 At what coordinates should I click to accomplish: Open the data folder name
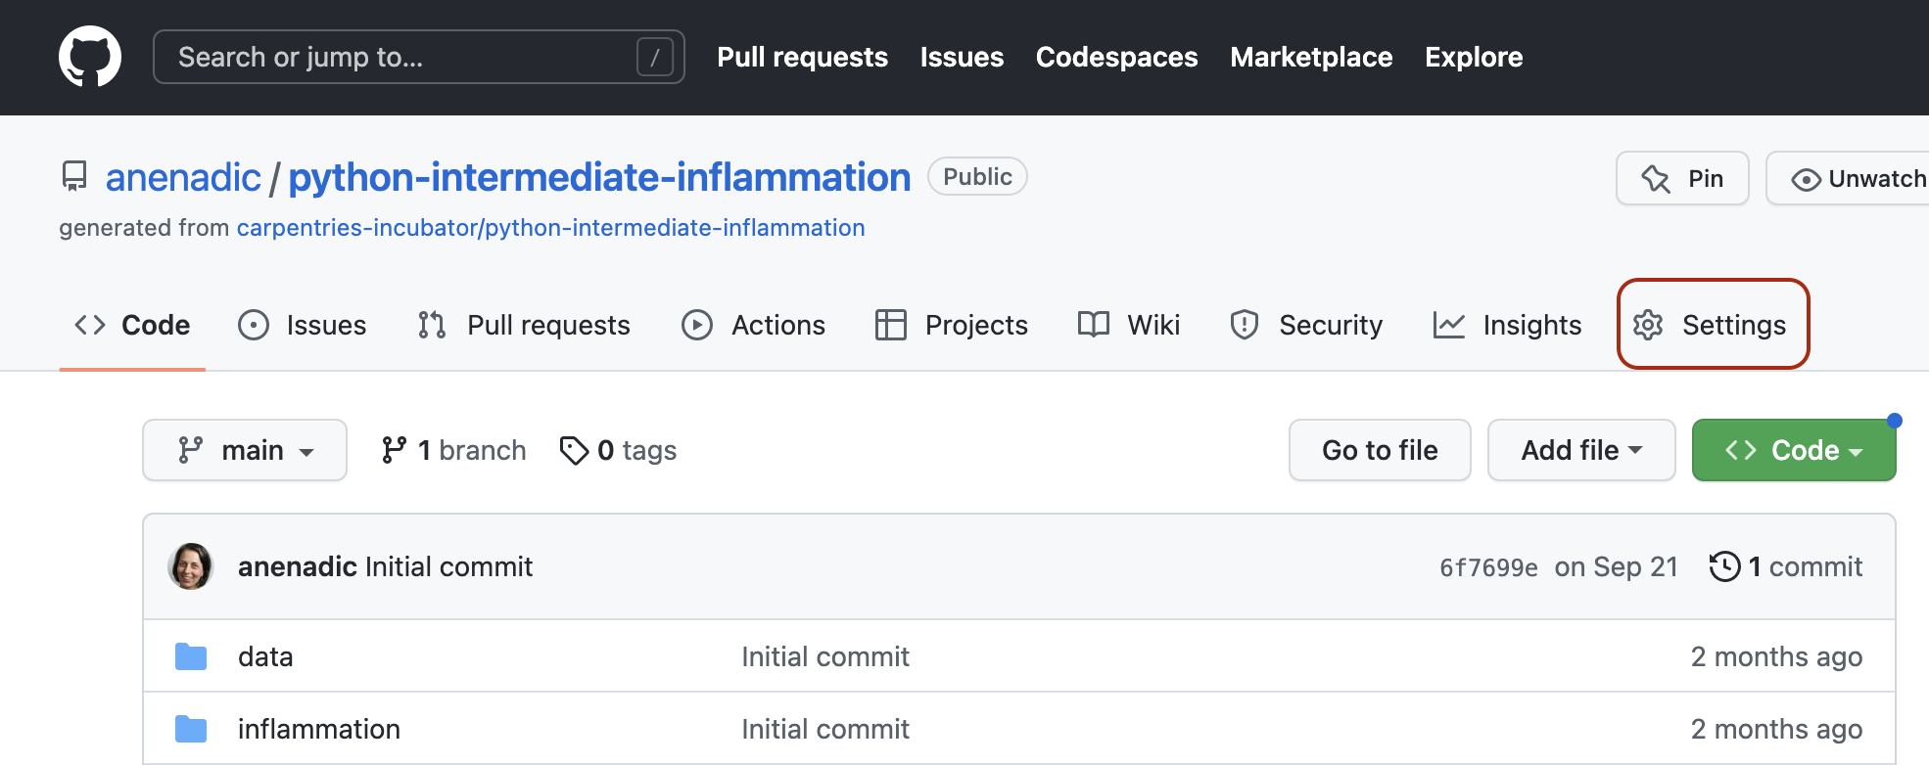coord(265,656)
